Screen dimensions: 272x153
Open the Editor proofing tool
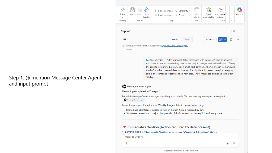tap(123, 12)
